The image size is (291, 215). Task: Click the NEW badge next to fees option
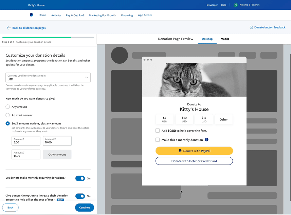[60, 200]
